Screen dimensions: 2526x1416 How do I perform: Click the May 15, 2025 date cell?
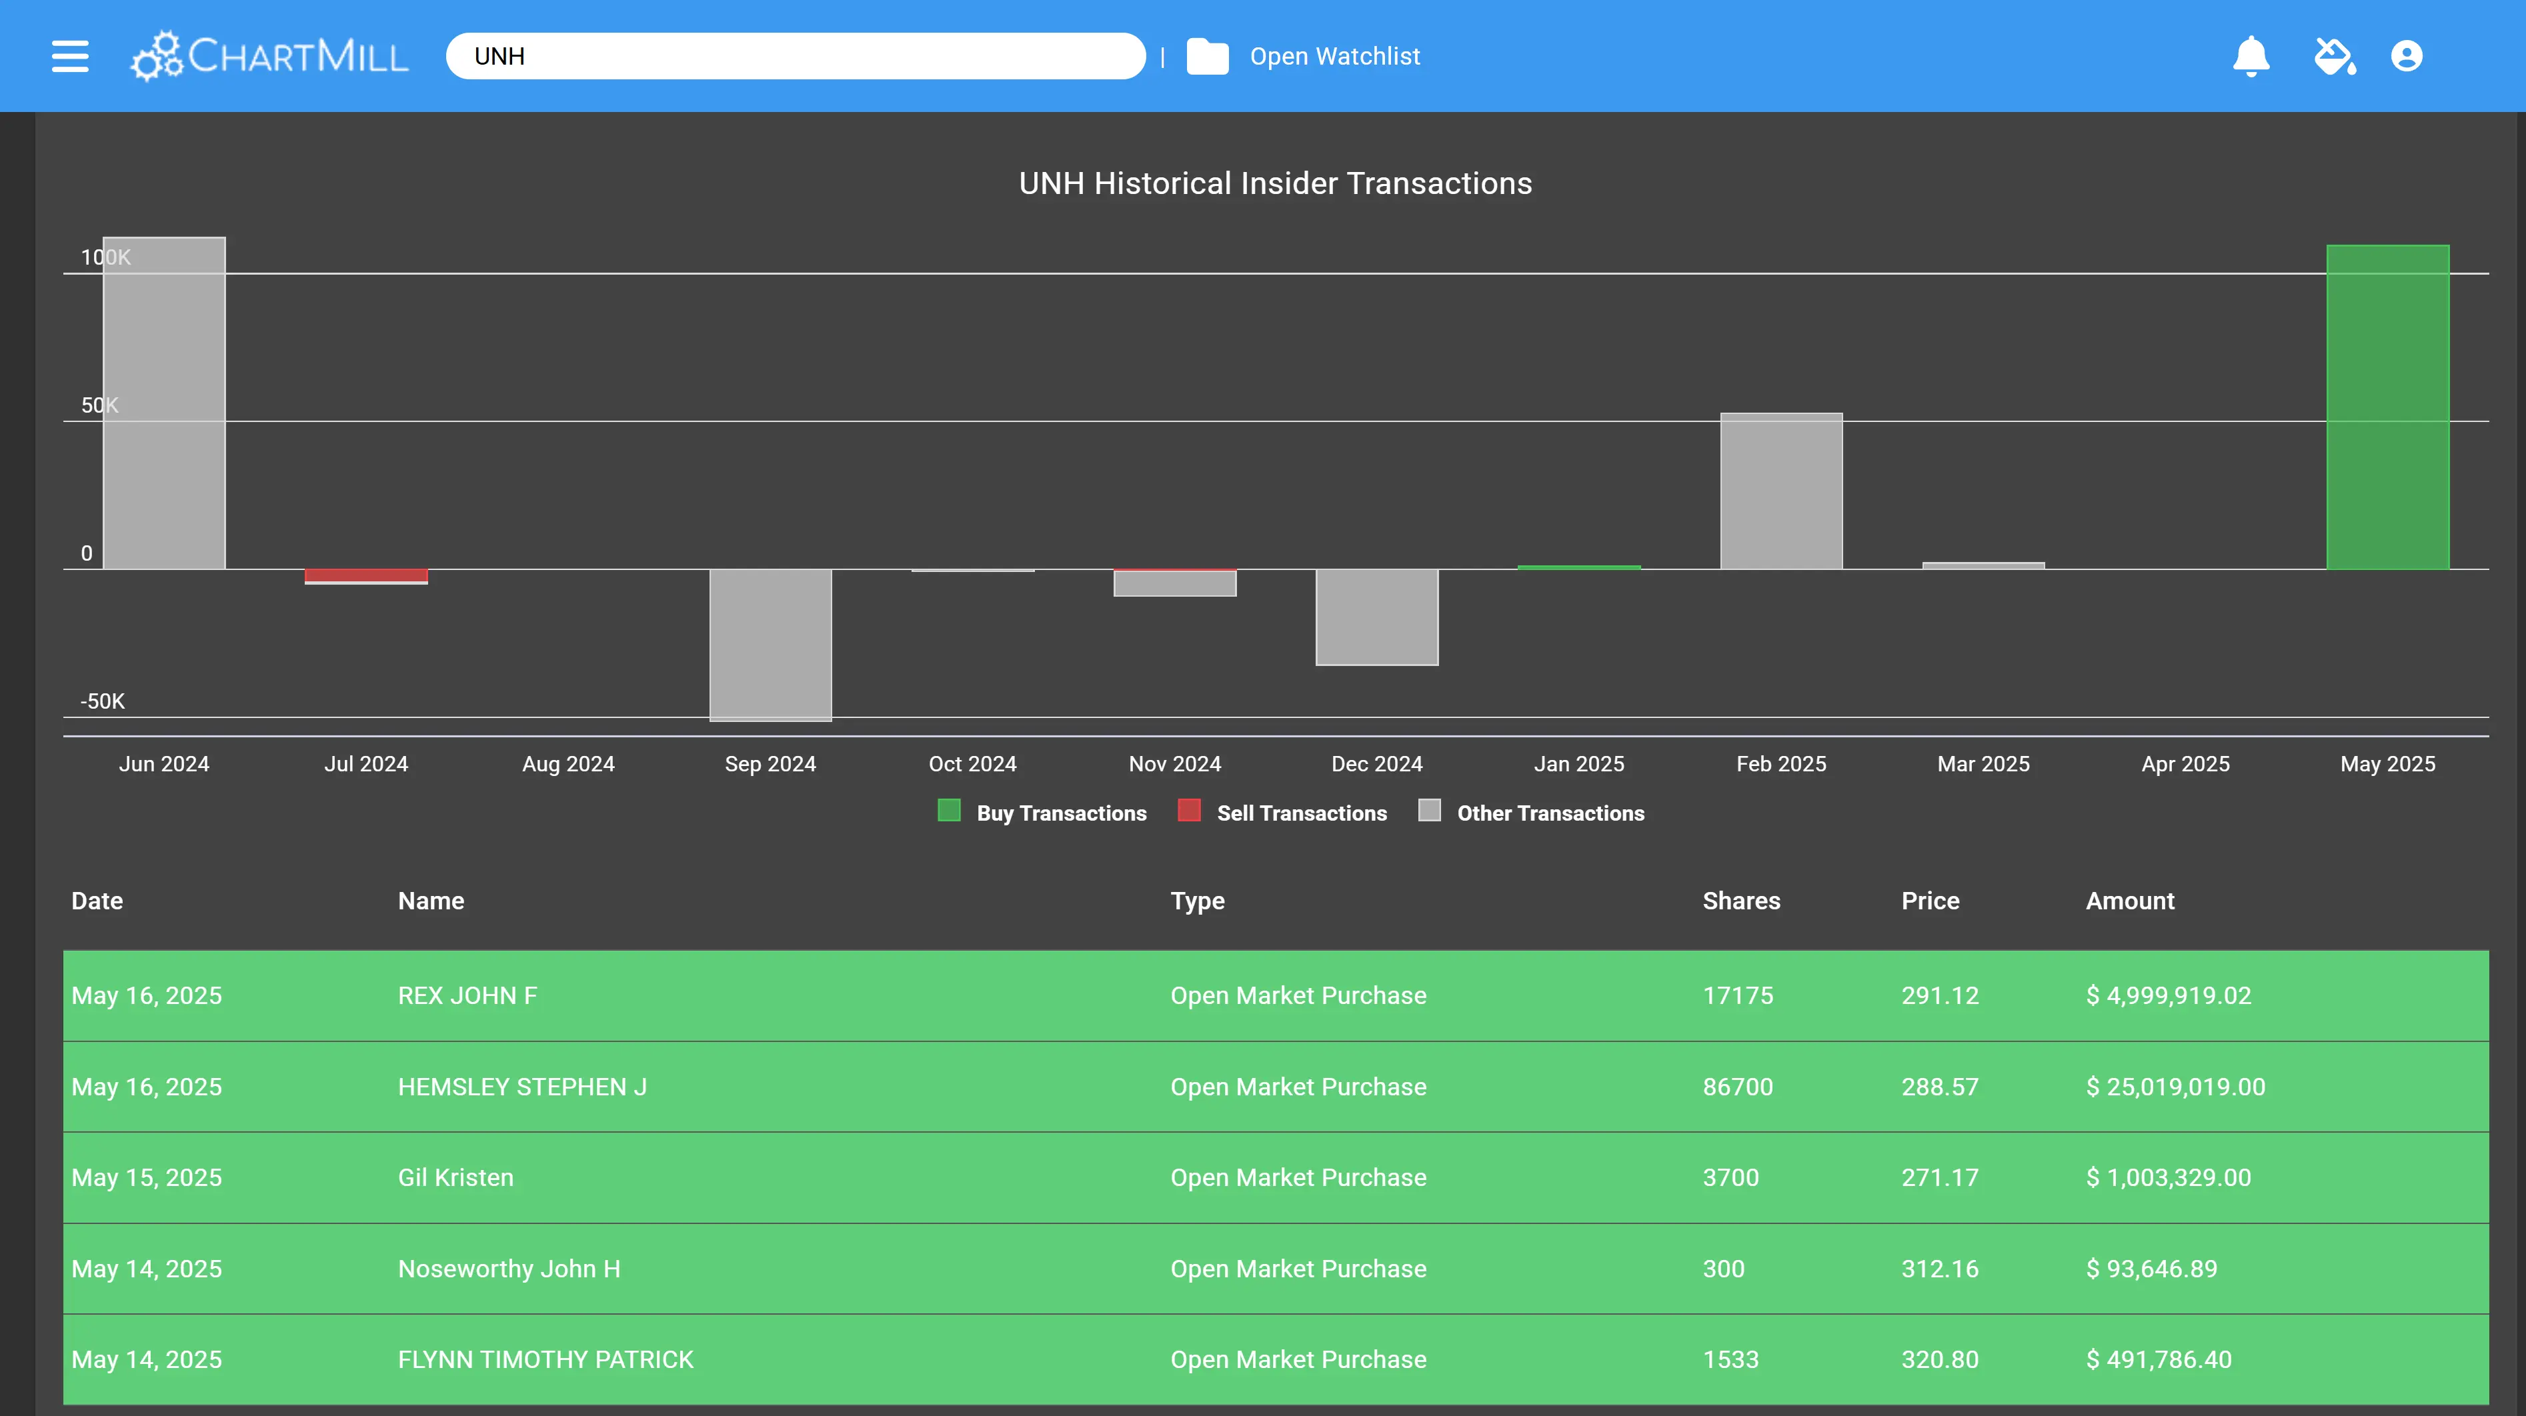pos(147,1177)
